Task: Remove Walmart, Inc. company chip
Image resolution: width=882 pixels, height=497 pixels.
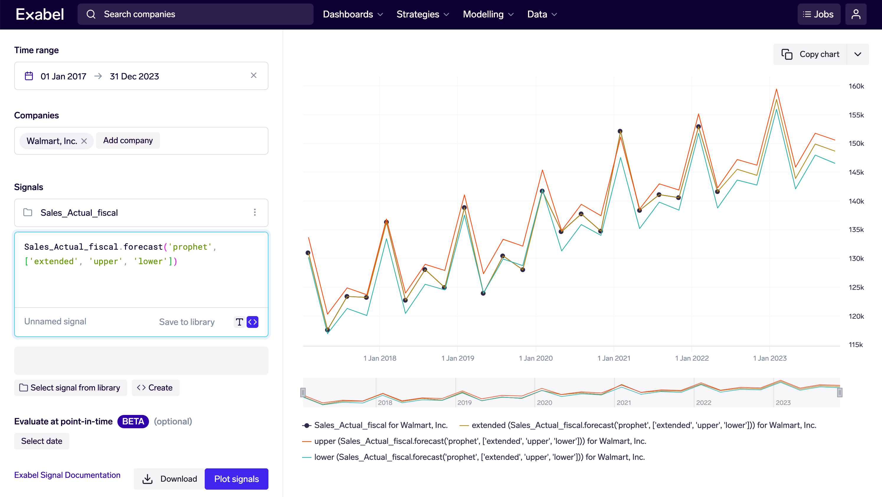Action: 84,141
